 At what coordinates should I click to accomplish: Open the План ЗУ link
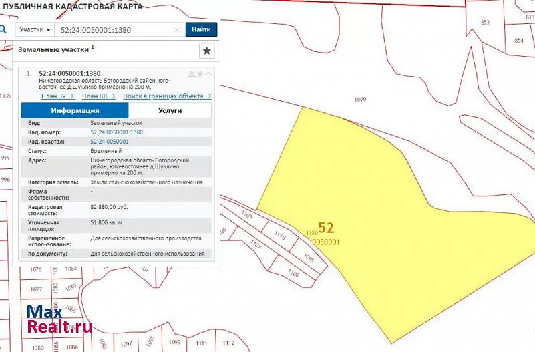coord(57,96)
